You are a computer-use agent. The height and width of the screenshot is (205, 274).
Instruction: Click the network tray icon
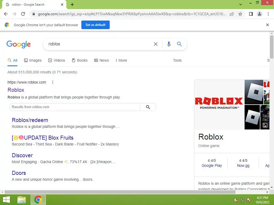point(242,200)
